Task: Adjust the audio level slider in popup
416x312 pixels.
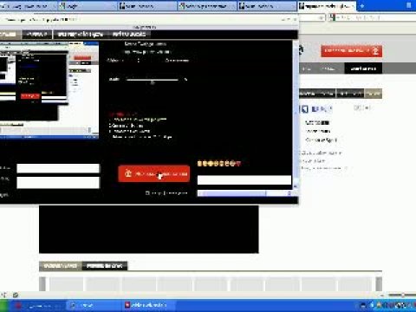Action: click(x=153, y=80)
